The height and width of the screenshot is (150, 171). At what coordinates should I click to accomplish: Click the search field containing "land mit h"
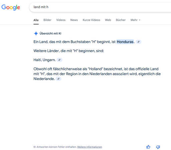tap(100, 7)
